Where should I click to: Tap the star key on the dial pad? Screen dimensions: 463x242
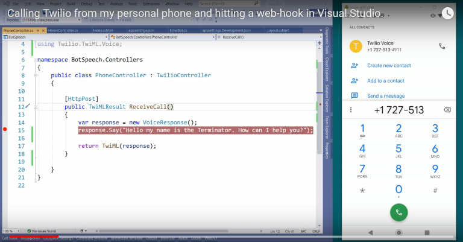pyautogui.click(x=362, y=191)
